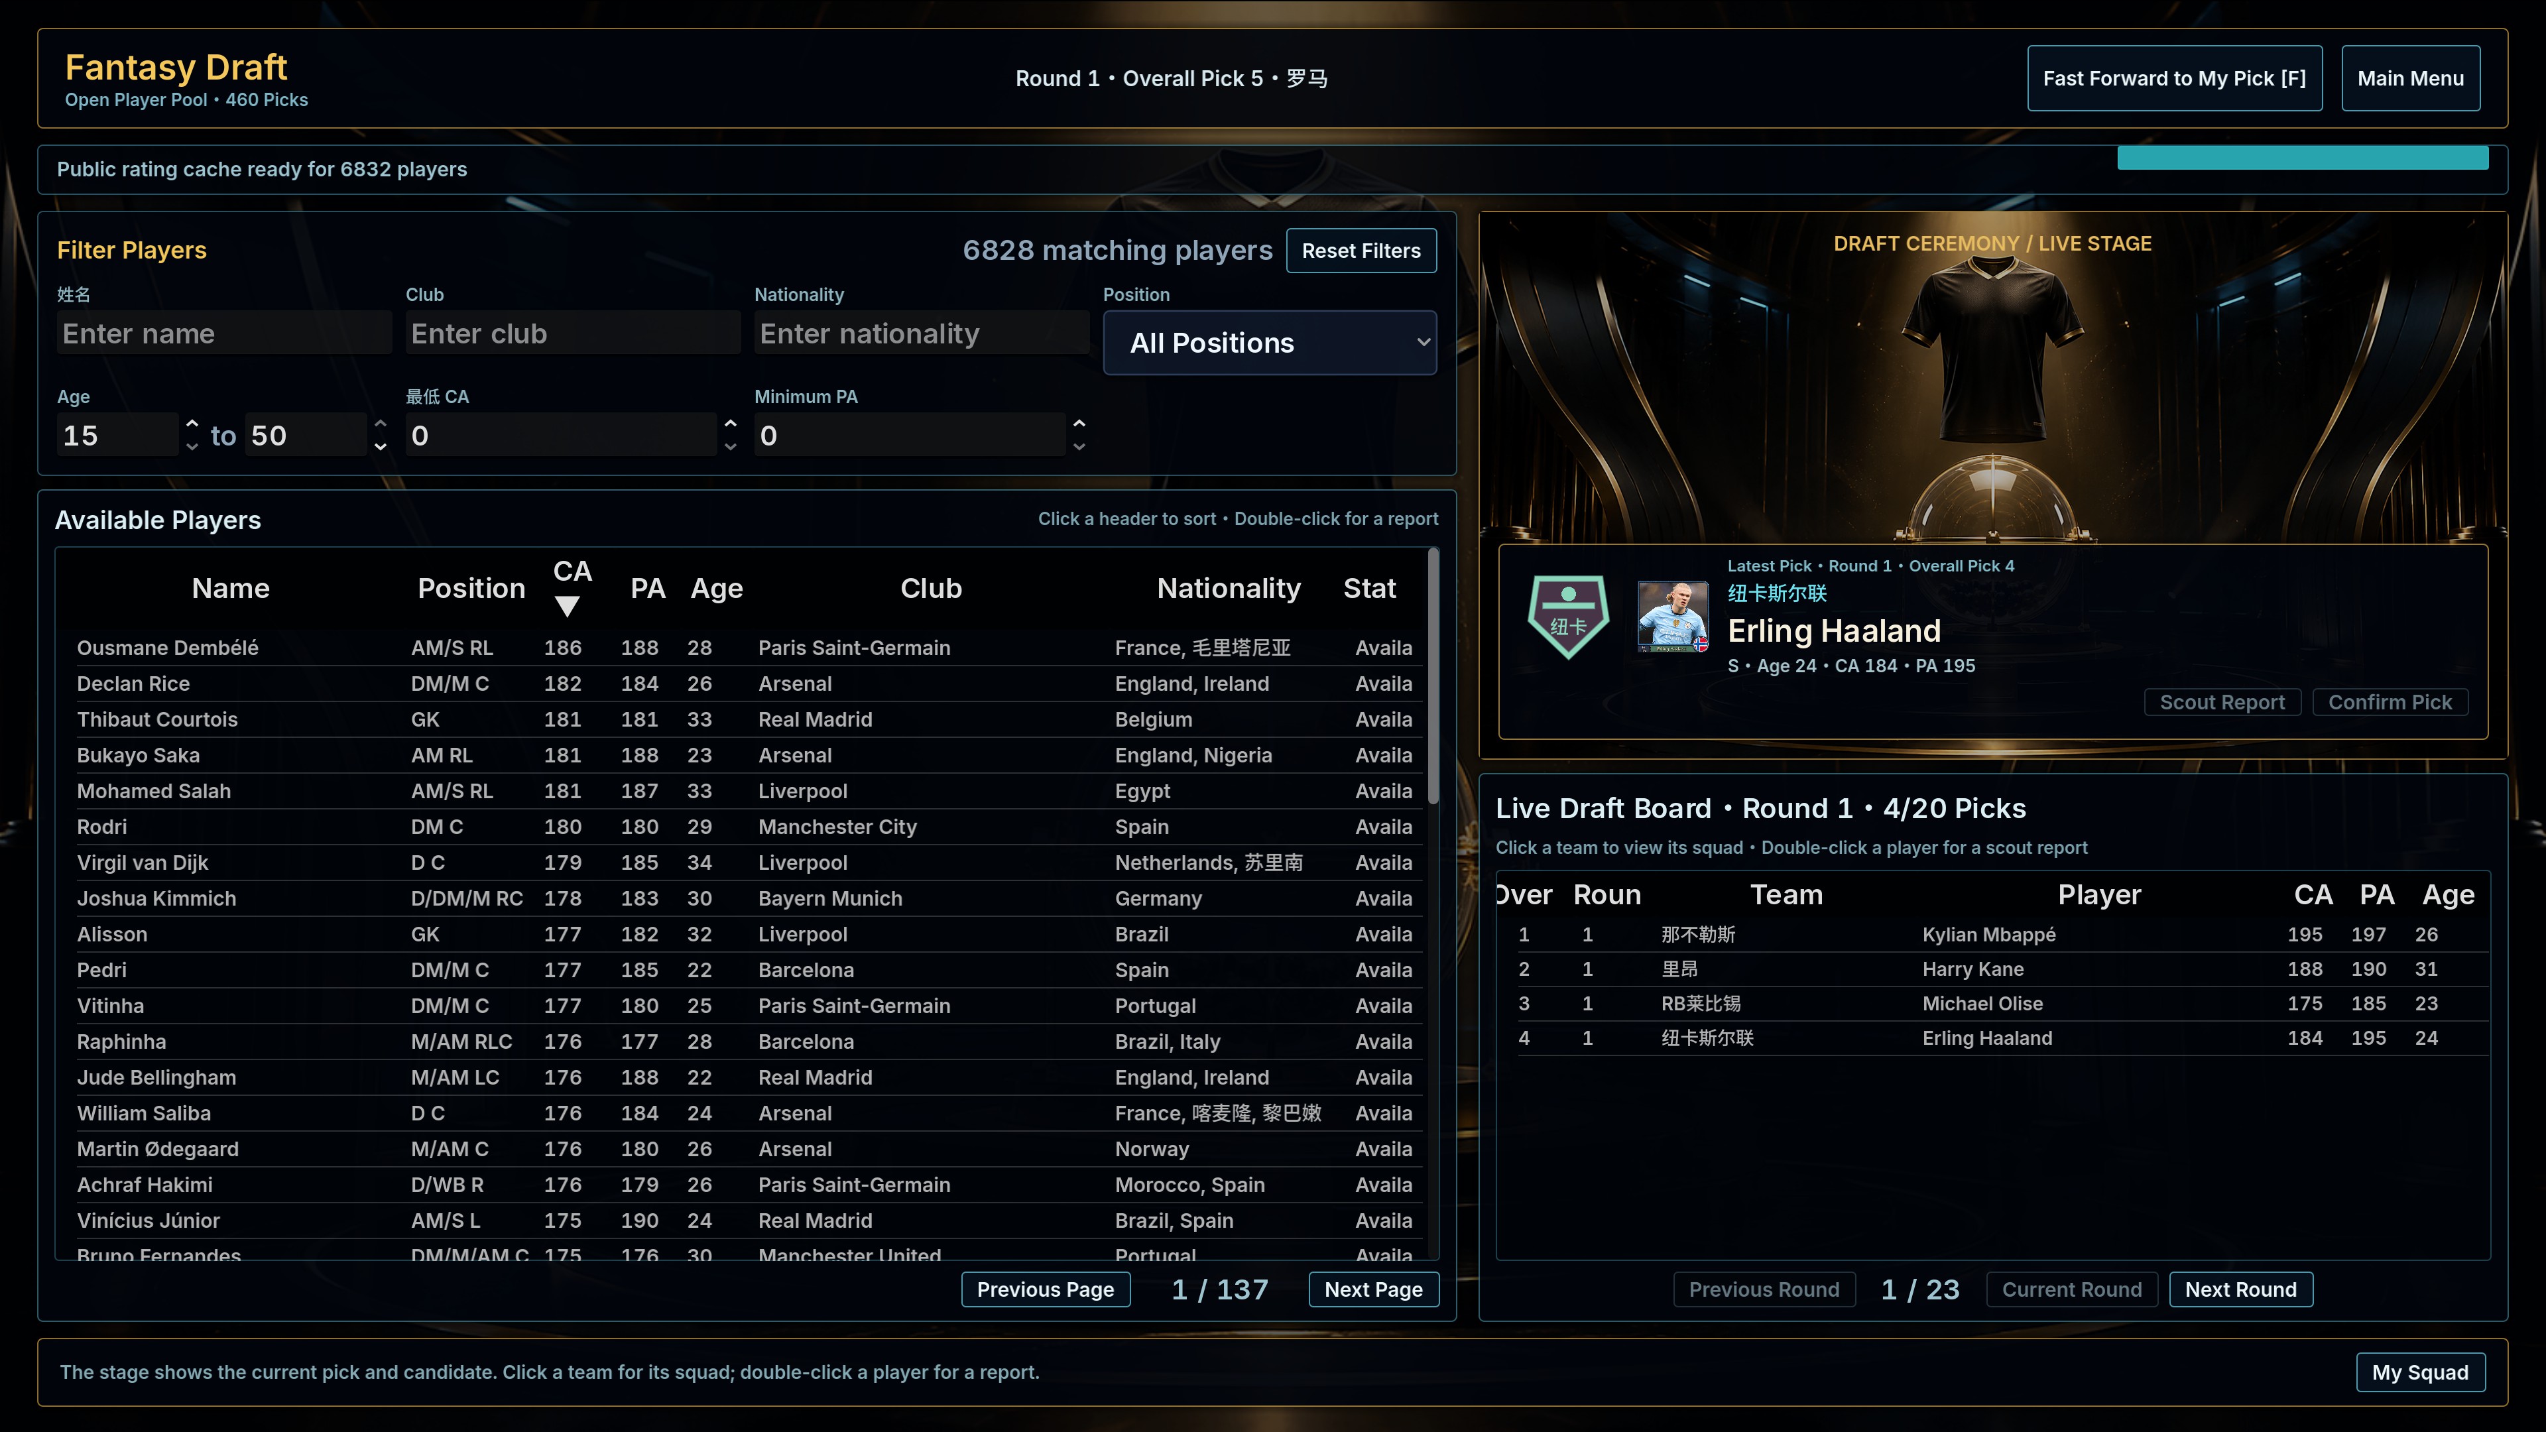The height and width of the screenshot is (1432, 2546).
Task: Open the Scout Report for Erling Haaland
Action: click(x=2222, y=703)
